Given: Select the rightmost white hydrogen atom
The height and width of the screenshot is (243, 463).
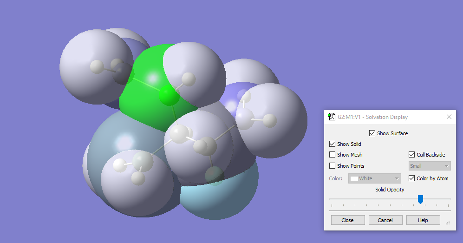Looking at the screenshot, I should click(270, 121).
